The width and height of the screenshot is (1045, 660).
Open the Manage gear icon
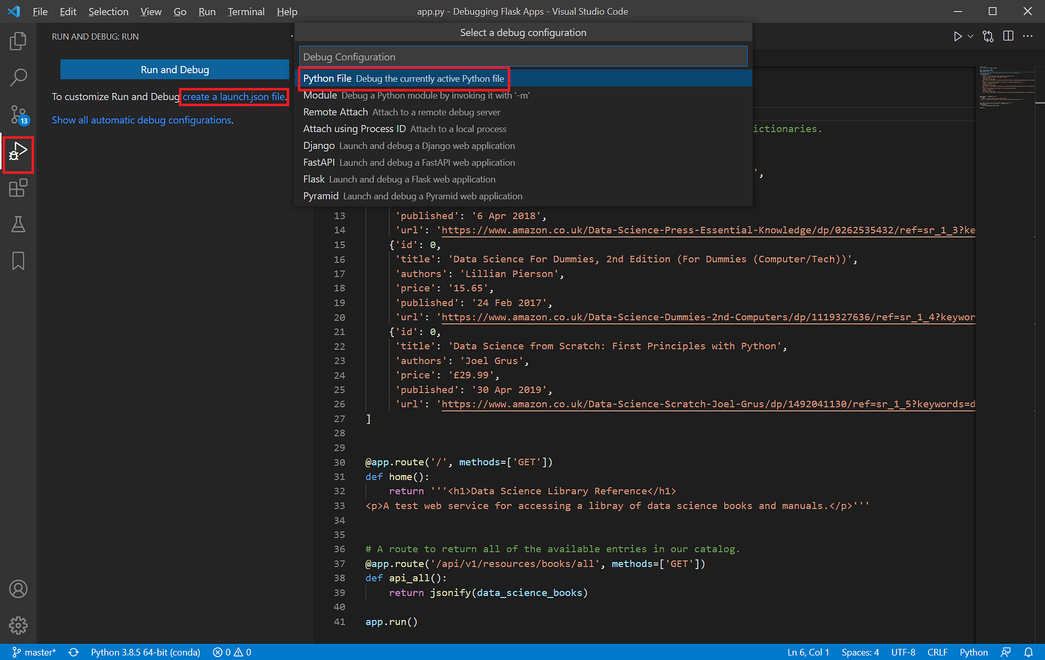coord(18,625)
